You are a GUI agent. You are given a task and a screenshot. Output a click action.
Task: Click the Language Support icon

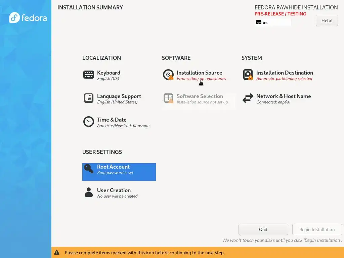click(x=89, y=98)
